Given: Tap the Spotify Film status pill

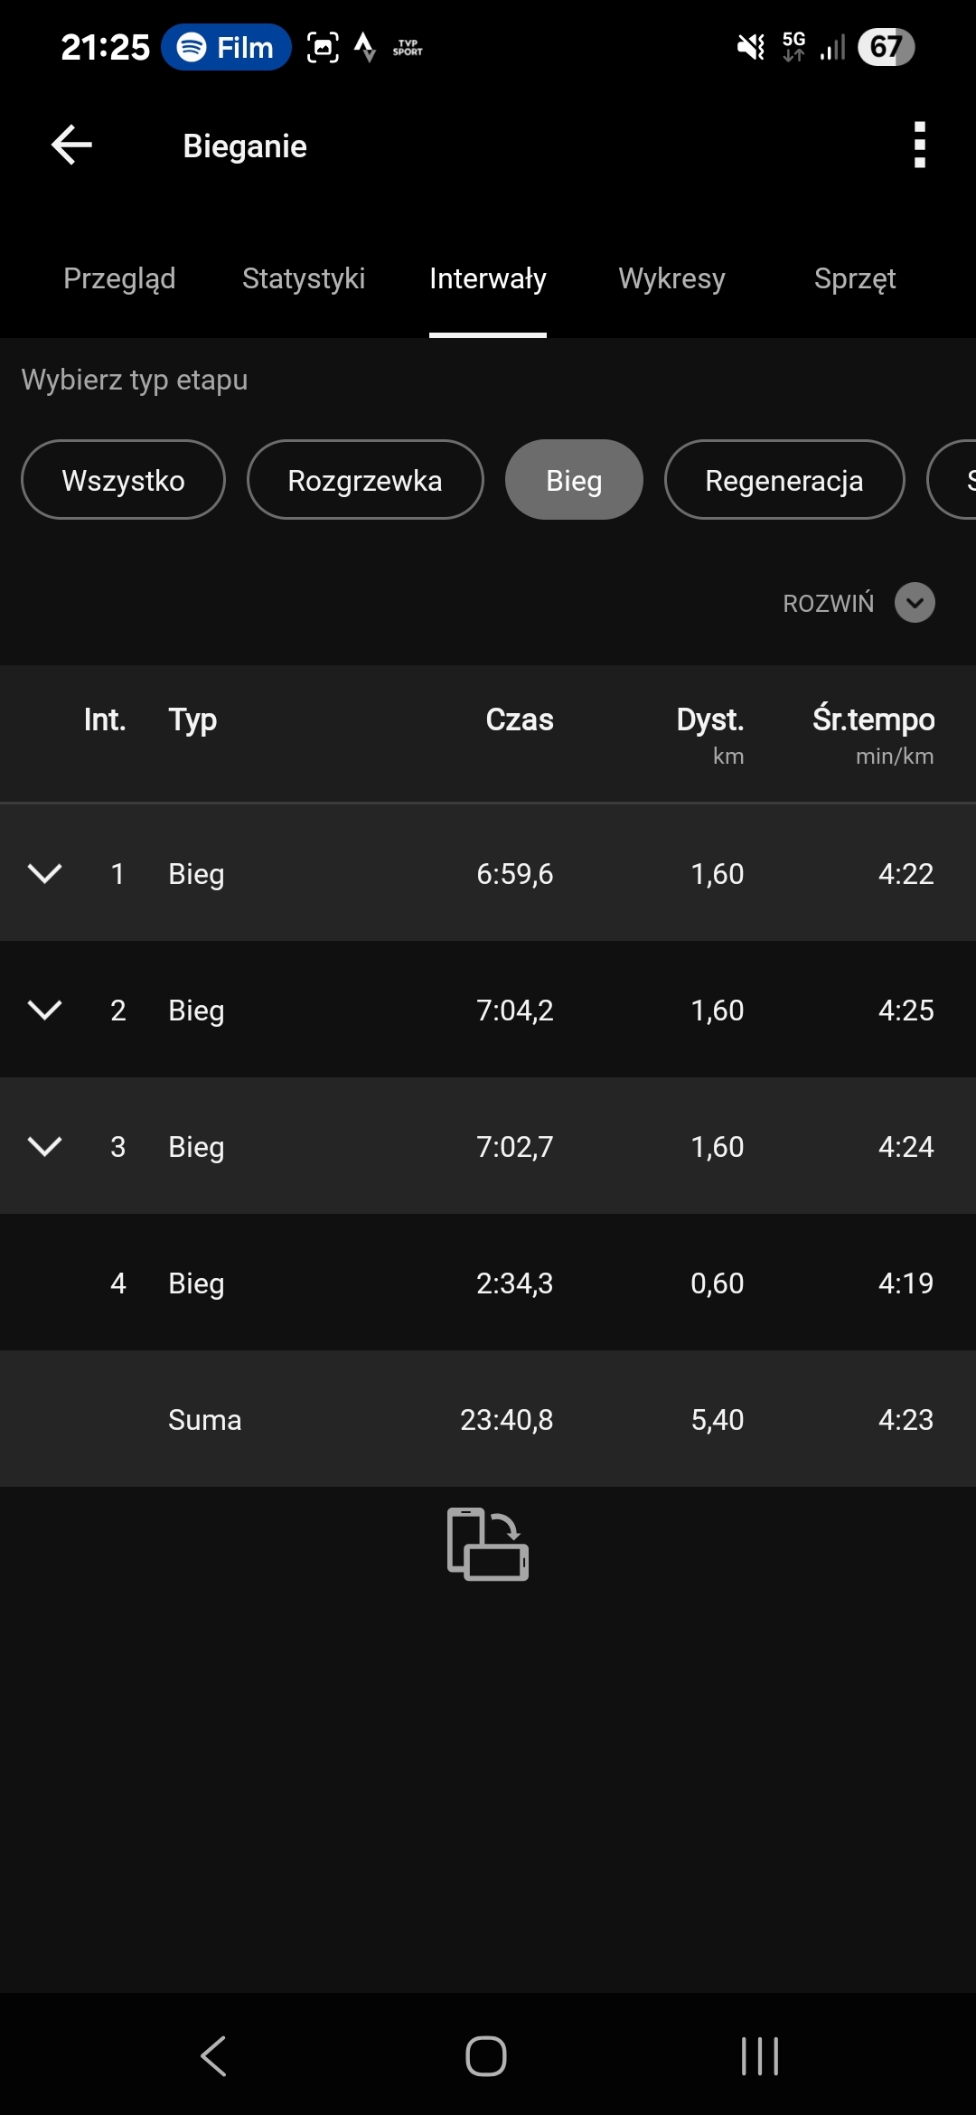Looking at the screenshot, I should (x=227, y=47).
